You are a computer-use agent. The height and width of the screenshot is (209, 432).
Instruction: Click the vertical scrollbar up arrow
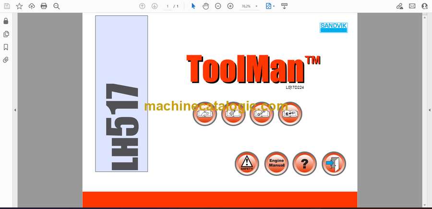pyautogui.click(x=425, y=17)
